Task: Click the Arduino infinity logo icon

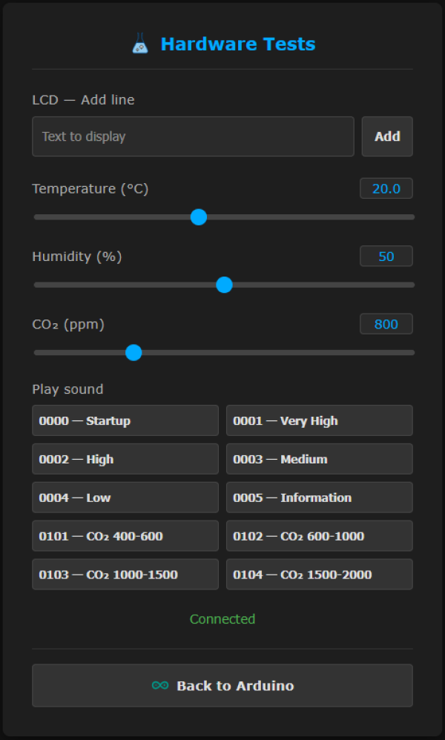Action: [x=159, y=686]
